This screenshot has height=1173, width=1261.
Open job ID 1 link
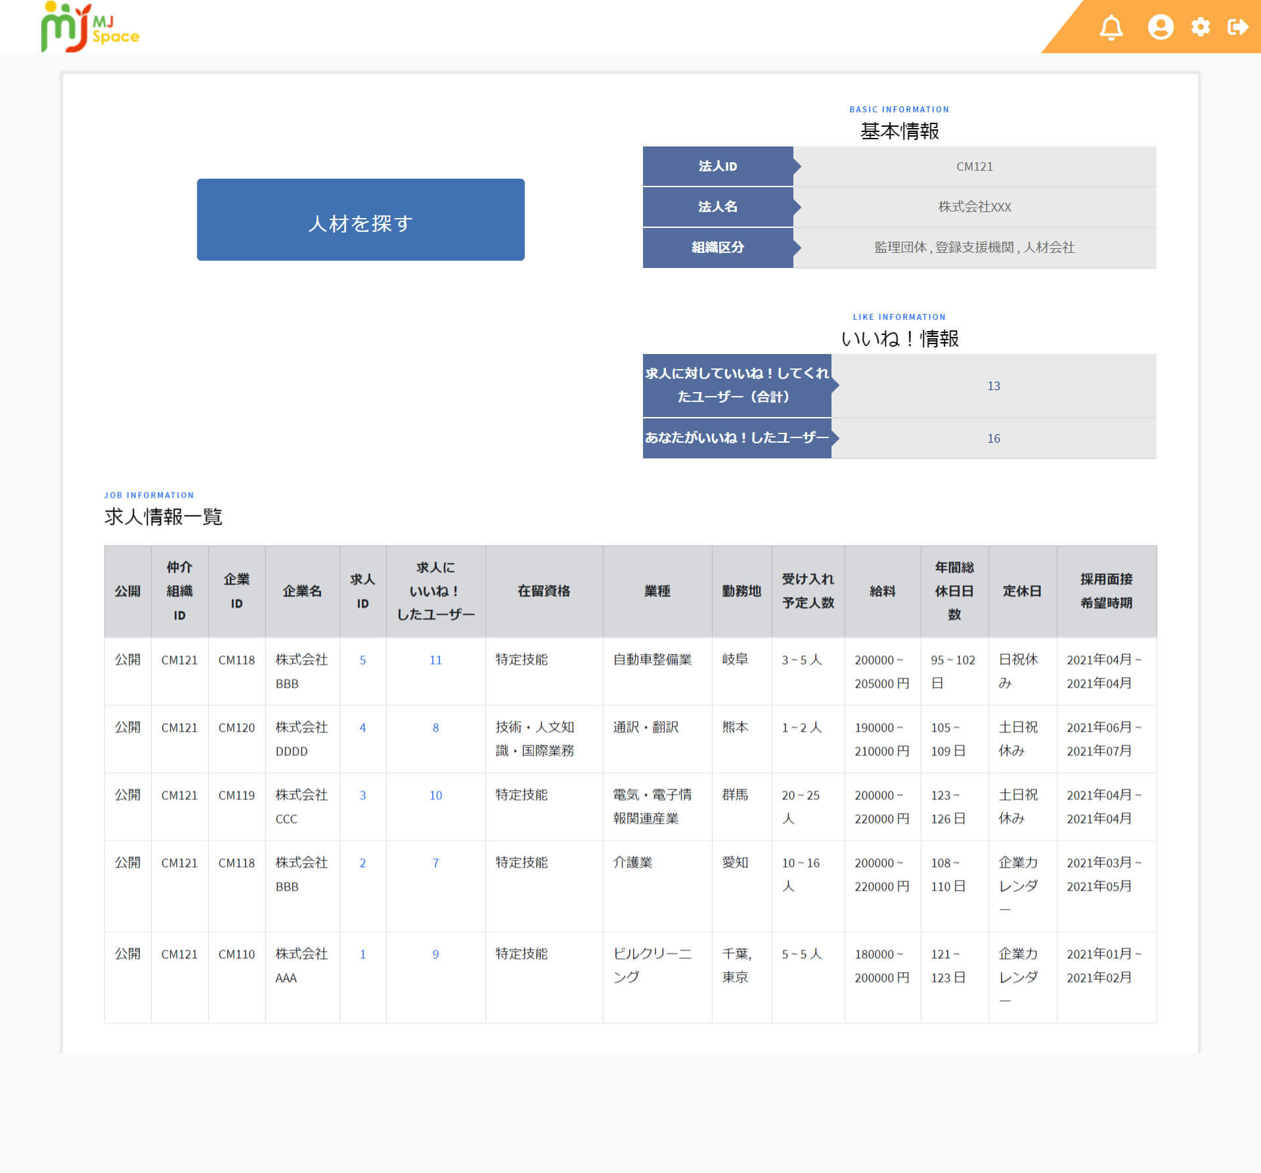363,954
